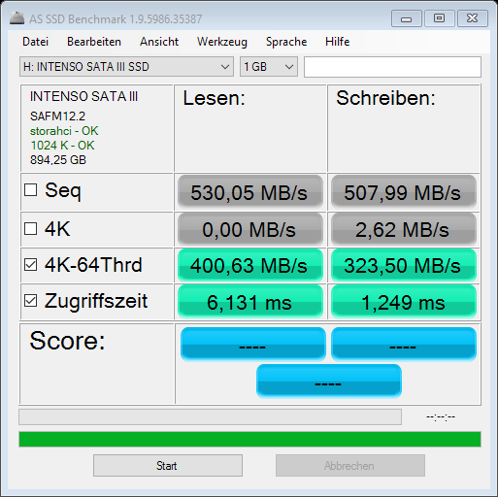Open the Datei menu
The image size is (498, 497).
pyautogui.click(x=36, y=42)
